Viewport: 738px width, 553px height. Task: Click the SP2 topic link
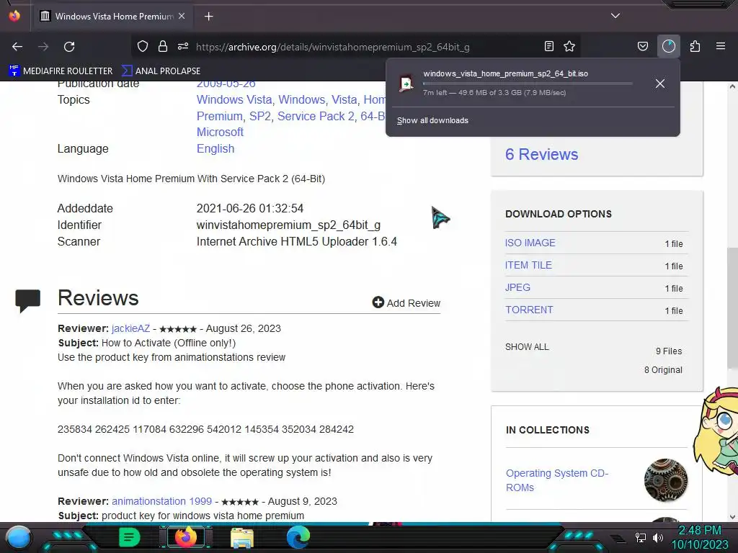coord(260,116)
